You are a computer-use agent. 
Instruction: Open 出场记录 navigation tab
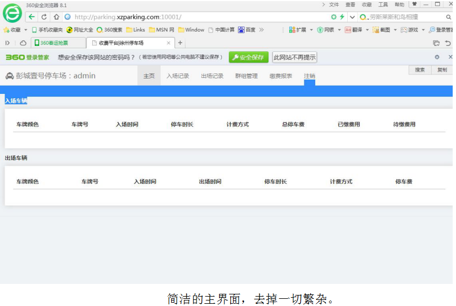pyautogui.click(x=213, y=76)
